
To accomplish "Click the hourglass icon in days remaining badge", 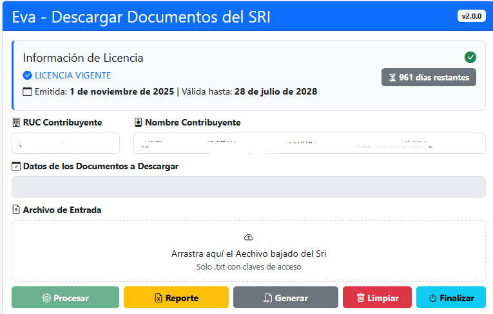I will click(392, 77).
